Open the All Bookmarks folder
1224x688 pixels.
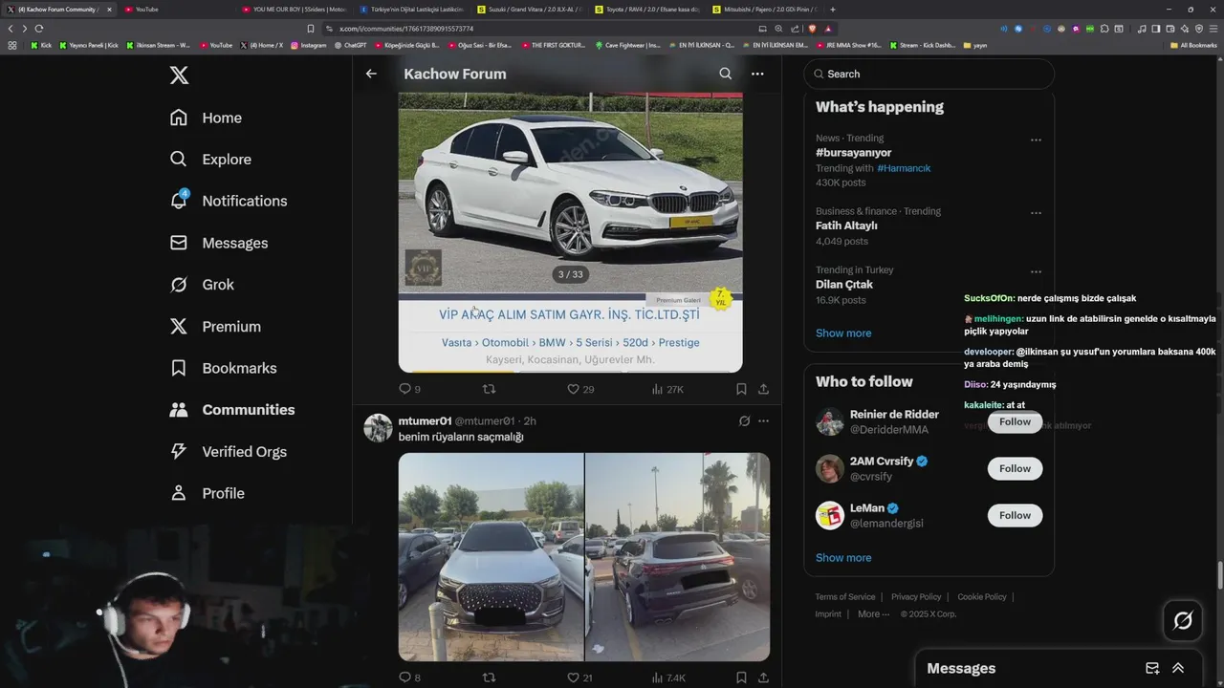pos(1193,45)
